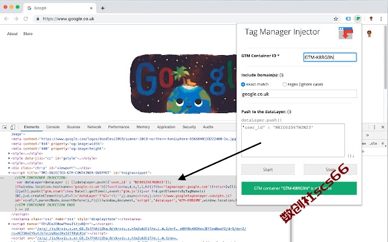
Task: Click the GTM CONTAINER INJECTION ENDS comment
Action: (x=45, y=205)
